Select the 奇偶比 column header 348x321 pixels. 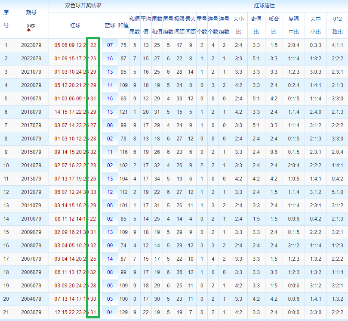(256, 25)
